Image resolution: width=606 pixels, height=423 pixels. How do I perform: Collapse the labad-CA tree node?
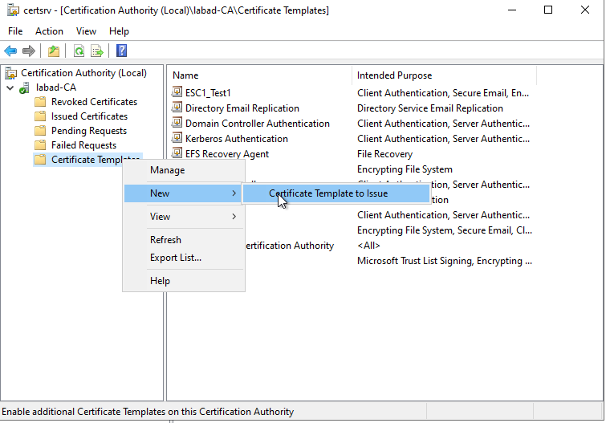10,87
